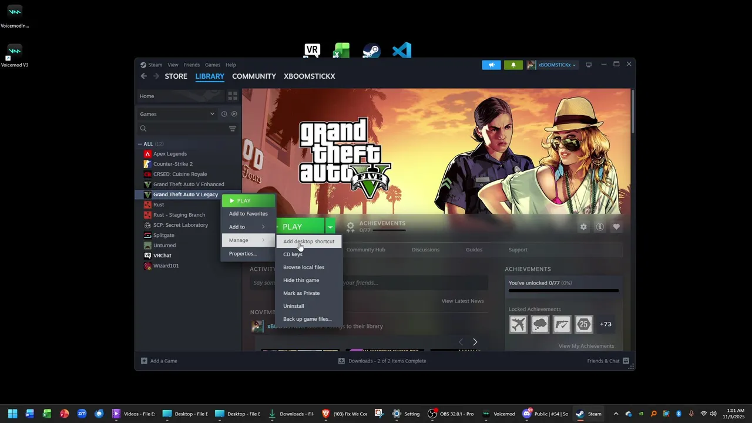Select Splitgate in the game list
Viewport: 752px width, 423px height.
[x=164, y=235]
